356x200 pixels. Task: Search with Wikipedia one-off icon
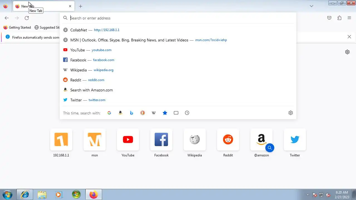click(x=154, y=113)
